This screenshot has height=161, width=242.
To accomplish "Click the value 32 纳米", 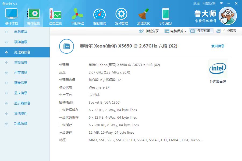I will pyautogui.click(x=94, y=95).
